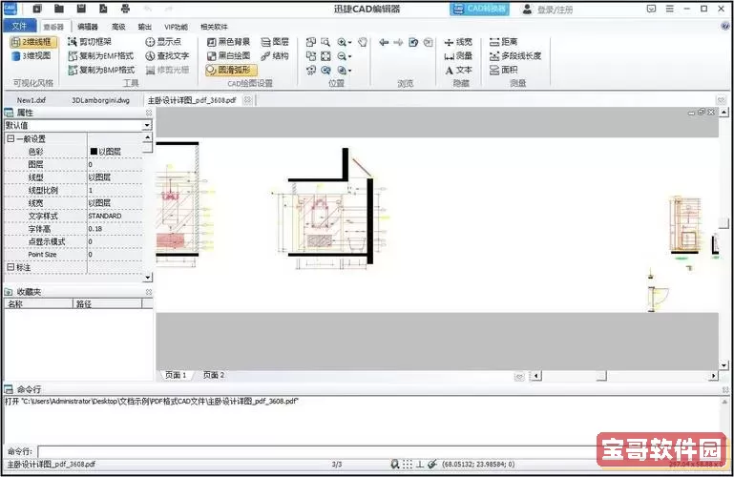Open the zoom-in dropdown arrow

pyautogui.click(x=350, y=43)
